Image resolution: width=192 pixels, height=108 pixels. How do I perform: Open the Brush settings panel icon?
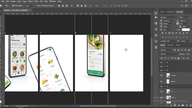pyautogui.click(x=156, y=41)
